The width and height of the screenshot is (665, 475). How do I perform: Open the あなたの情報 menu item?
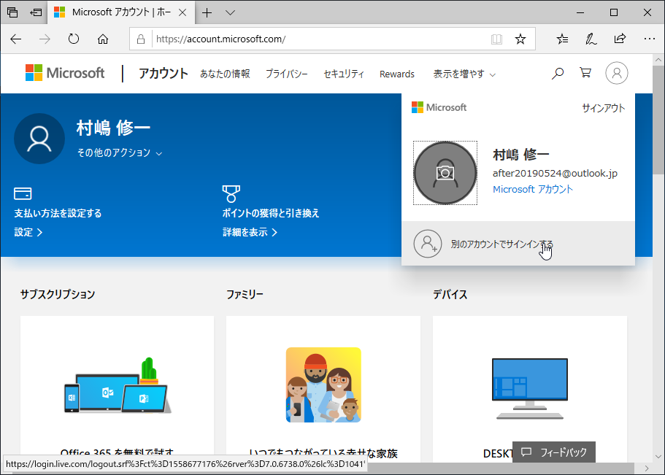pyautogui.click(x=226, y=74)
